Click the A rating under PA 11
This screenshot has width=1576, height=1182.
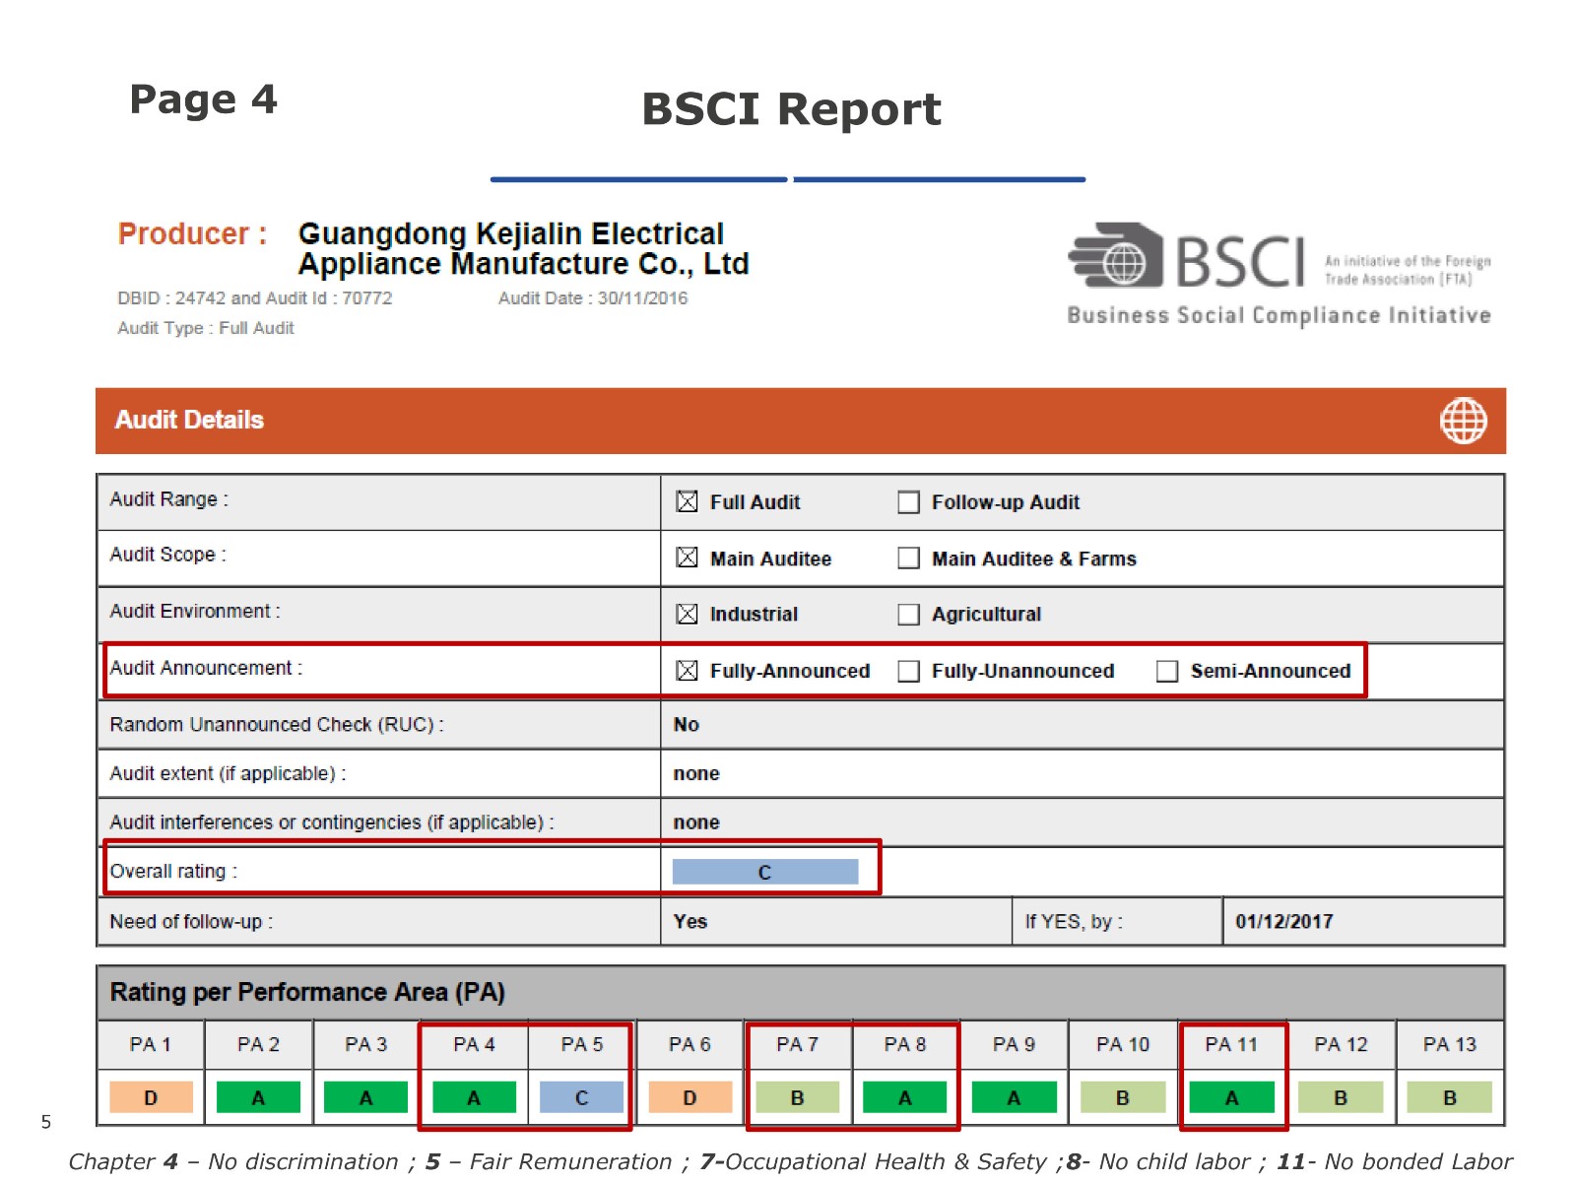pyautogui.click(x=1231, y=1097)
